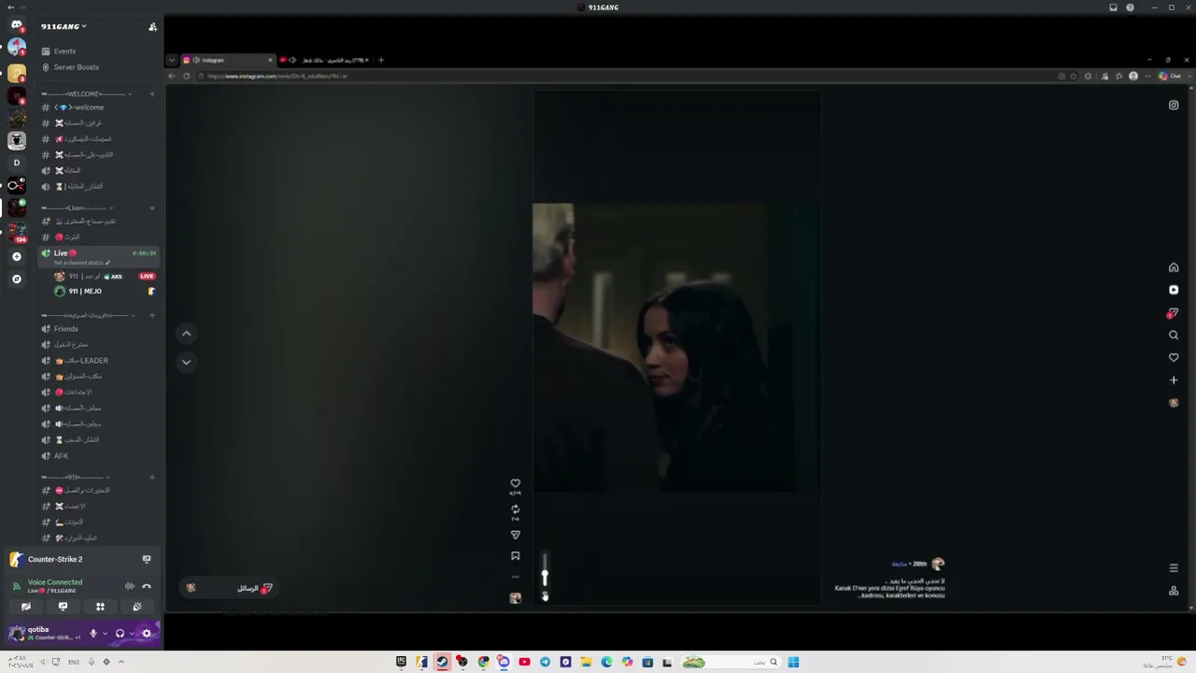Switch to the Instagram browser tab
Image resolution: width=1196 pixels, height=673 pixels.
227,60
